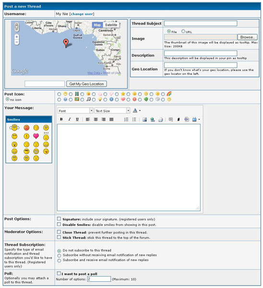This screenshot has height=288, width=263.
Task: Apply italic formatting in the editor
Action: [x=69, y=119]
